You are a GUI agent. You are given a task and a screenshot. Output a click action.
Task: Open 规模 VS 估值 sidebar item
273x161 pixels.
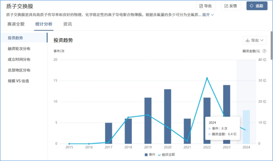(x=18, y=81)
